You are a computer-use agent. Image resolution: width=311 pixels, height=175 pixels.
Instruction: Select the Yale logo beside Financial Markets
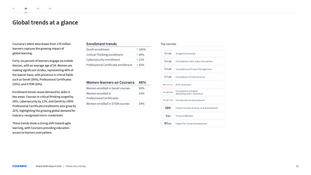(168, 116)
